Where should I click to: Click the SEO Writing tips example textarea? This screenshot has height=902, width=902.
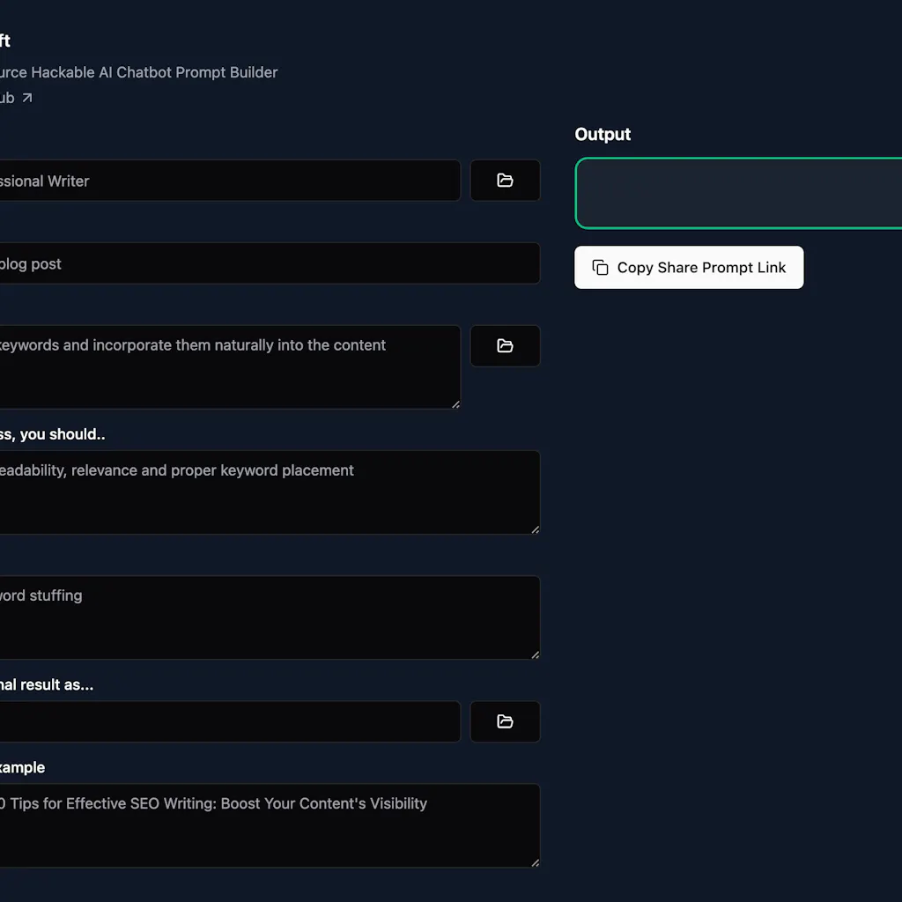[264, 824]
